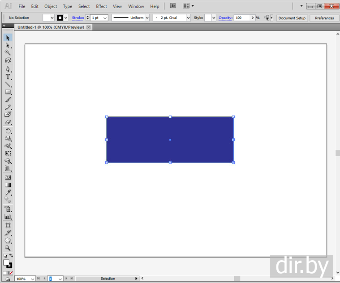This screenshot has width=340, height=283.
Task: Expand collapsed toolbox with double arrow
Action: pyautogui.click(x=4, y=26)
